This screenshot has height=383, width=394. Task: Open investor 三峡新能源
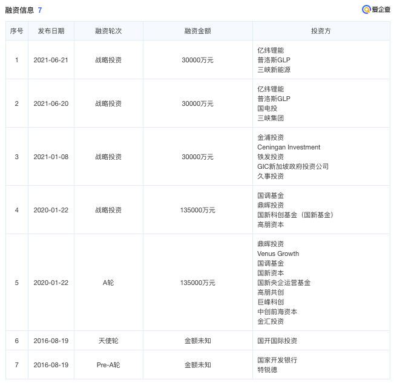(274, 70)
